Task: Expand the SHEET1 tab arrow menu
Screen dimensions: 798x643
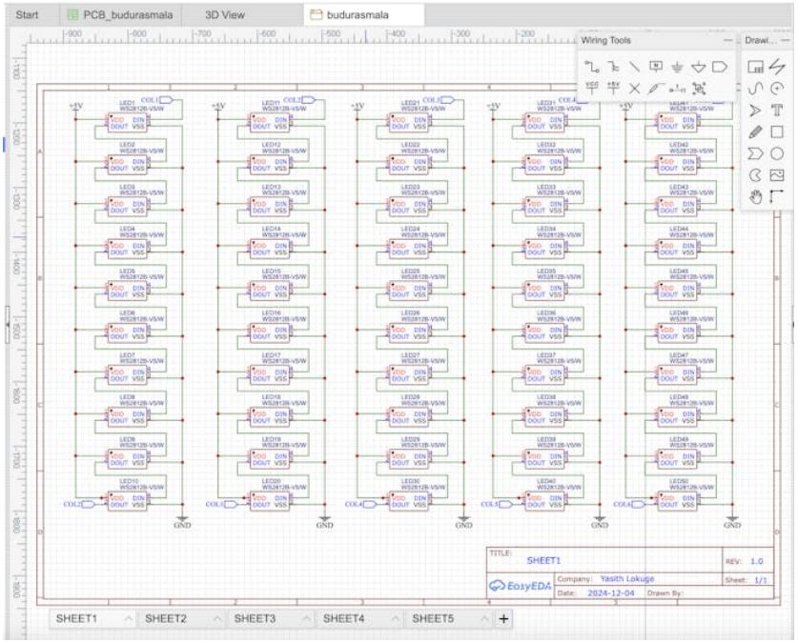Action: click(128, 619)
